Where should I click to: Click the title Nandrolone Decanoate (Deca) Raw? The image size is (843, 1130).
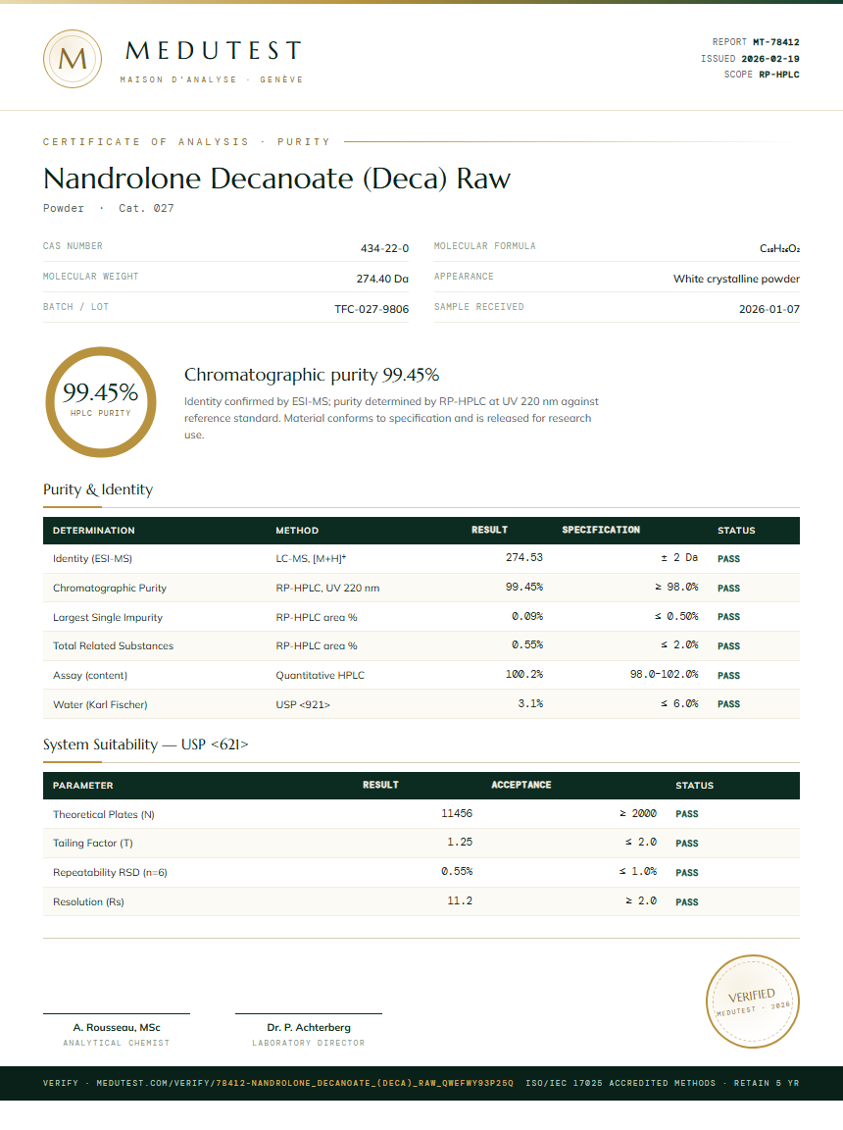[x=276, y=178]
